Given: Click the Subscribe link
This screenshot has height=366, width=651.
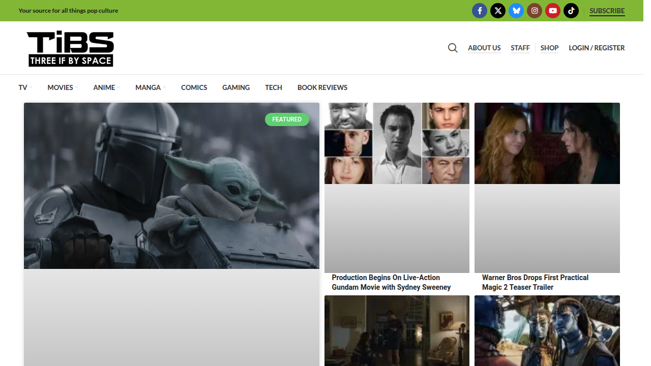Looking at the screenshot, I should [607, 11].
